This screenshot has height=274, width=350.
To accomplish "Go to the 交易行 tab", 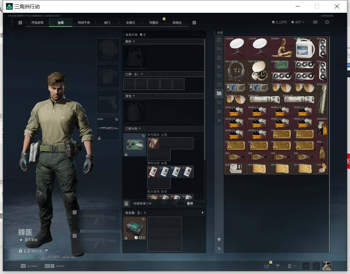I will (x=130, y=23).
